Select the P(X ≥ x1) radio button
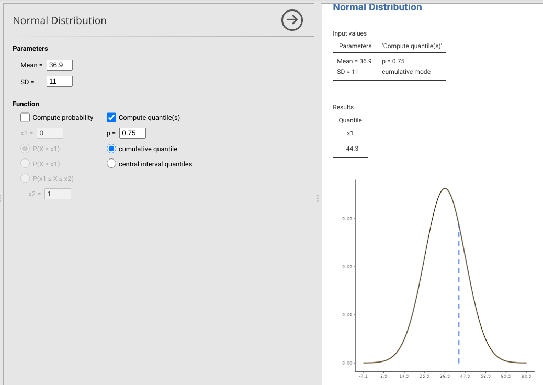This screenshot has width=543, height=385. 25,164
